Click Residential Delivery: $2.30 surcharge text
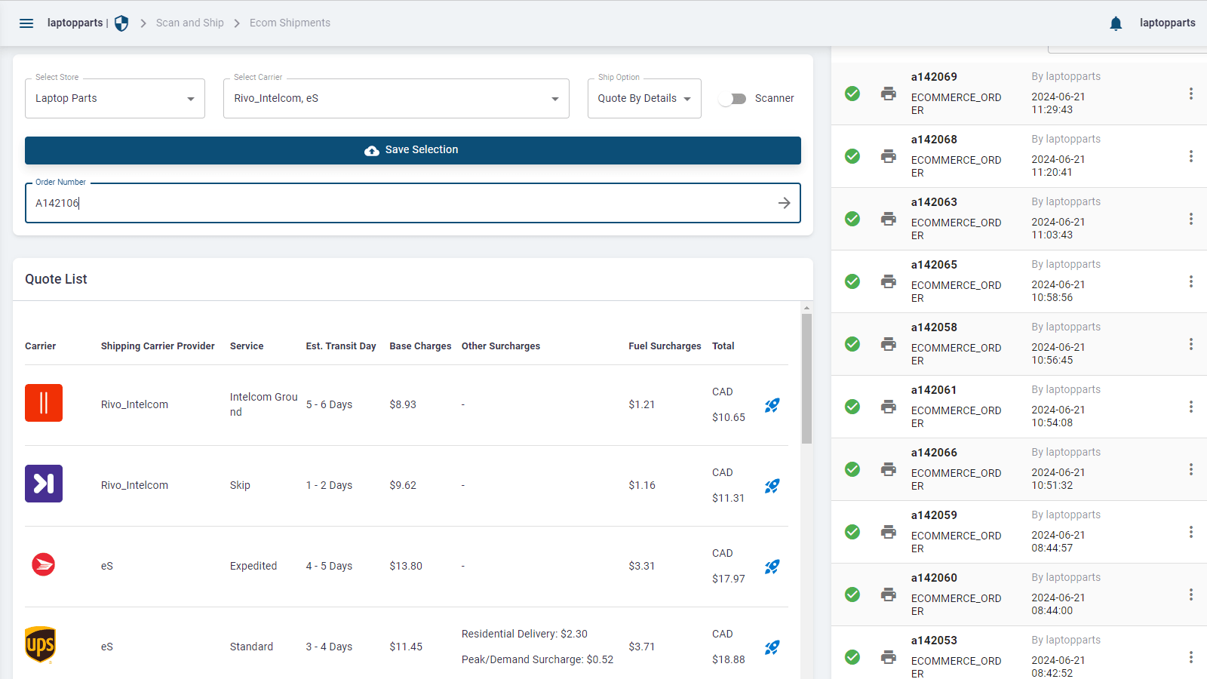 (524, 634)
